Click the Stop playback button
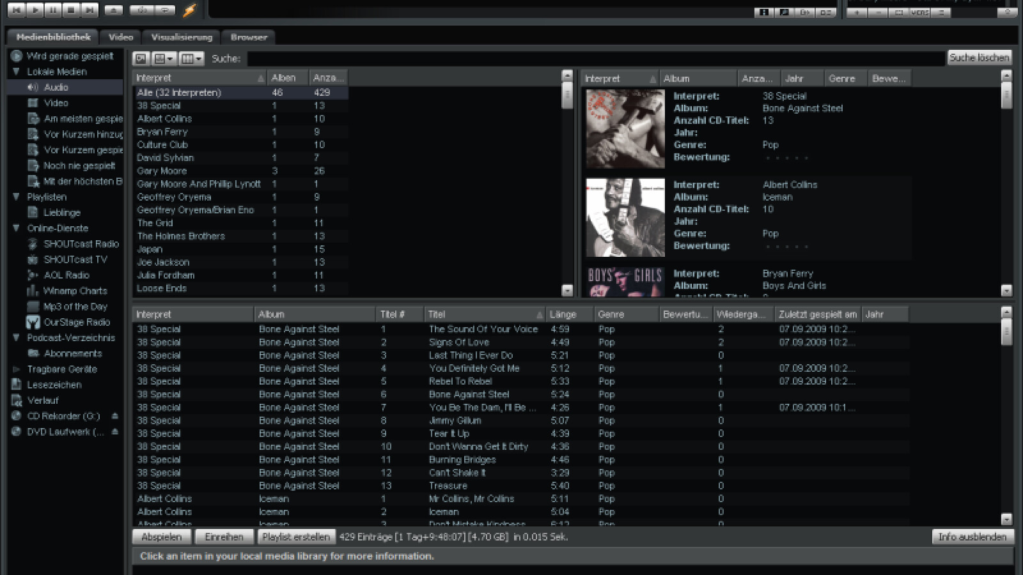This screenshot has height=575, width=1023. (x=72, y=10)
